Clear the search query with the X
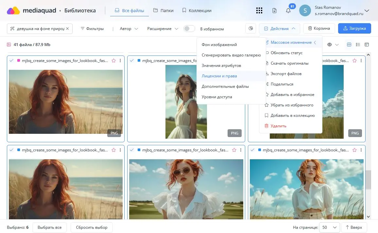 point(67,29)
